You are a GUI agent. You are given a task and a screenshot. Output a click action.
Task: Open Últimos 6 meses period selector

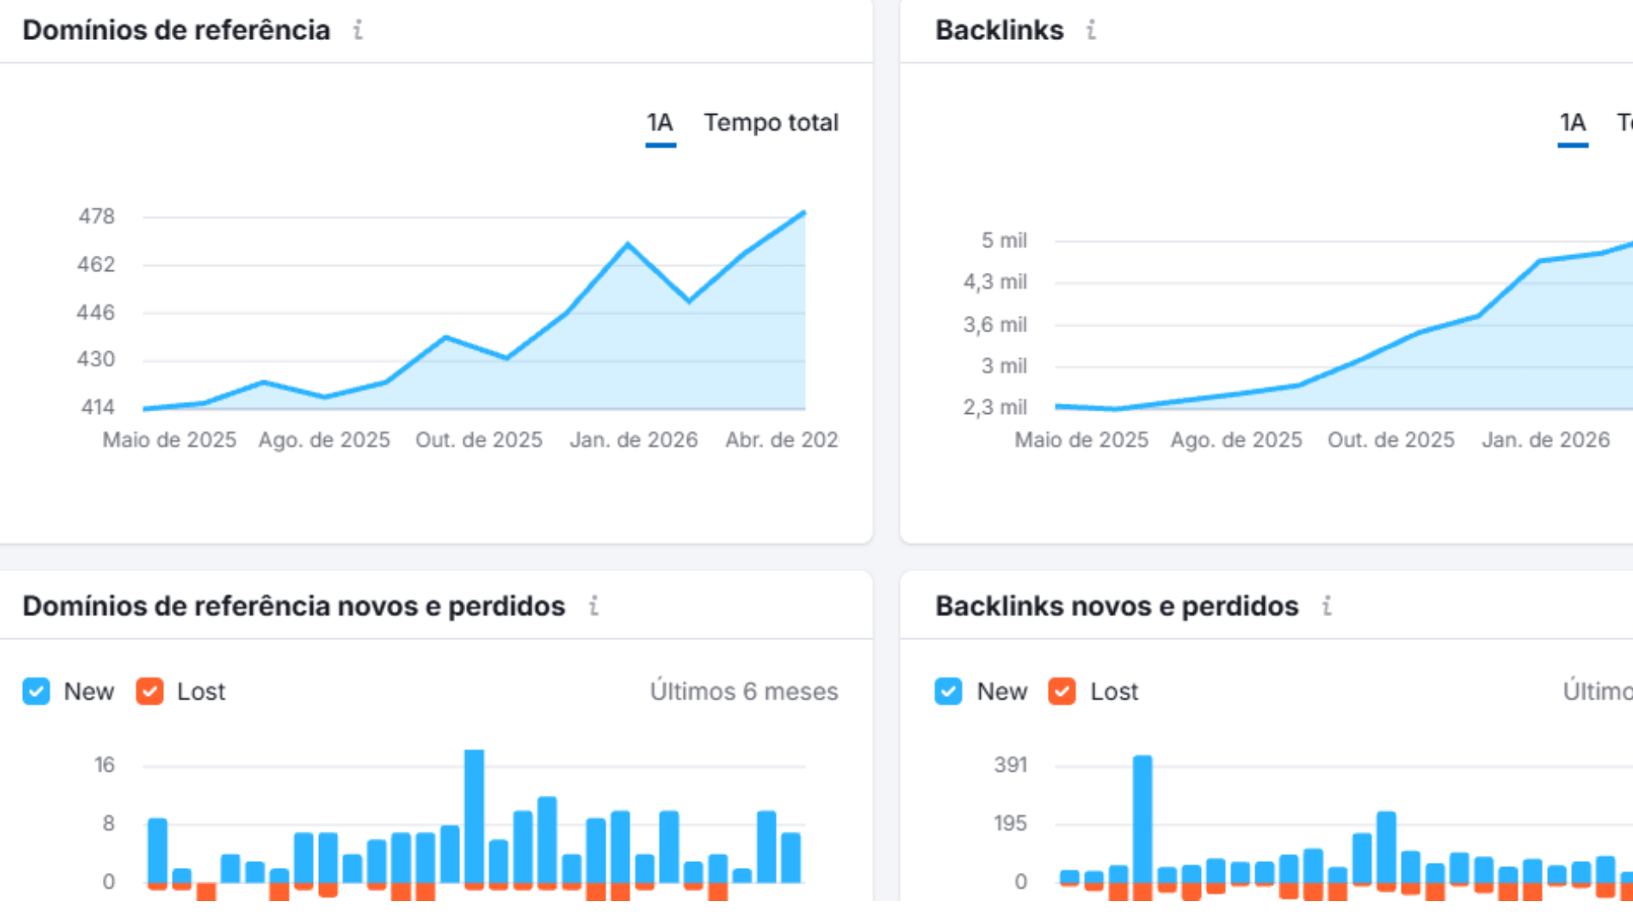pyautogui.click(x=743, y=691)
